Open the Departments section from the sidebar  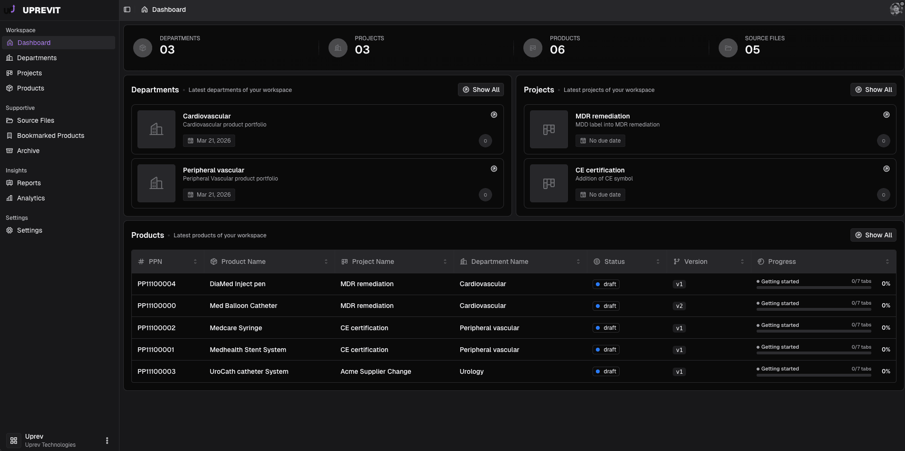37,58
